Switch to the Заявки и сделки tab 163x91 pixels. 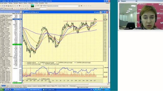point(10,86)
